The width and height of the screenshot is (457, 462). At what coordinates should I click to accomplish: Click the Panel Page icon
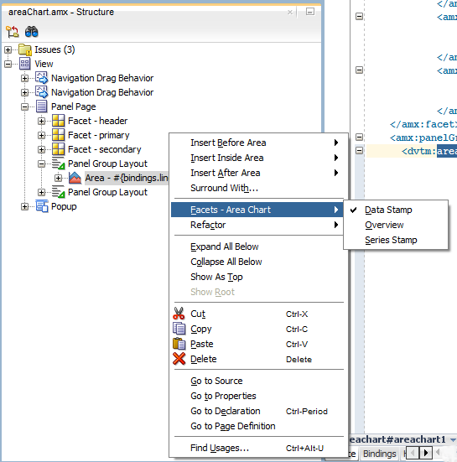(42, 106)
